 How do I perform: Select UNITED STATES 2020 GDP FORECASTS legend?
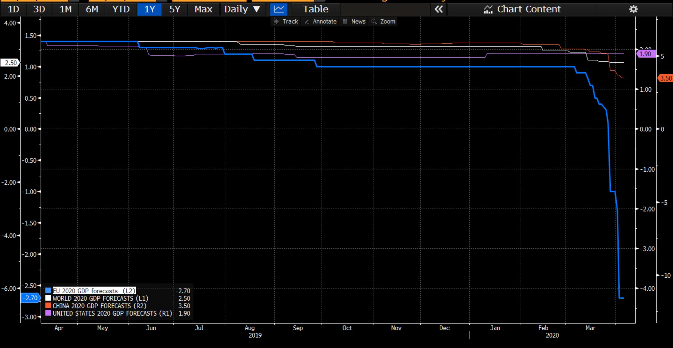click(x=112, y=313)
